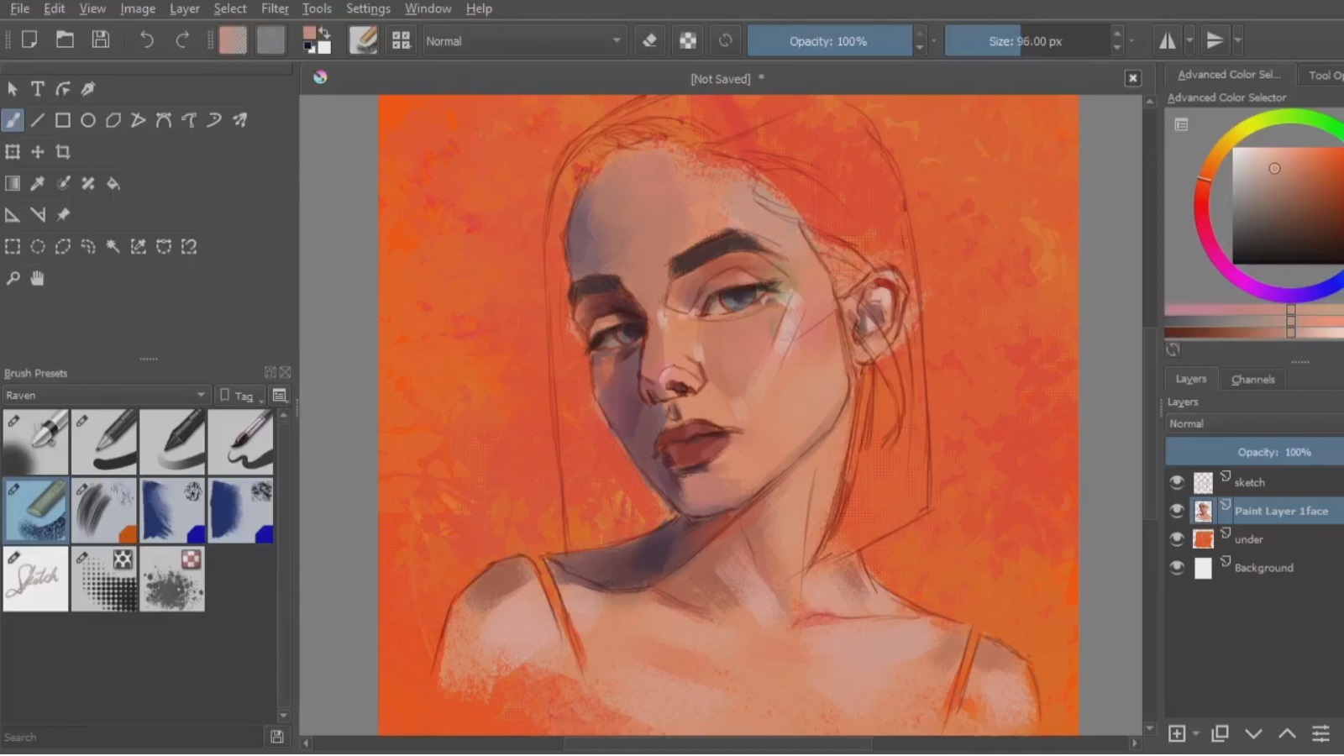Open the brush editor settings

pos(363,40)
